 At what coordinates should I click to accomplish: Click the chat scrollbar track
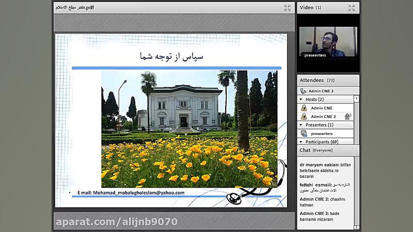point(357,191)
